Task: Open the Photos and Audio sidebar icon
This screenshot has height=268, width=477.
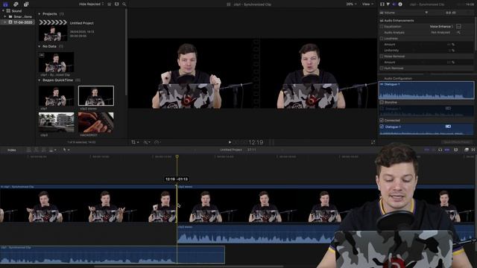Action: (16, 4)
